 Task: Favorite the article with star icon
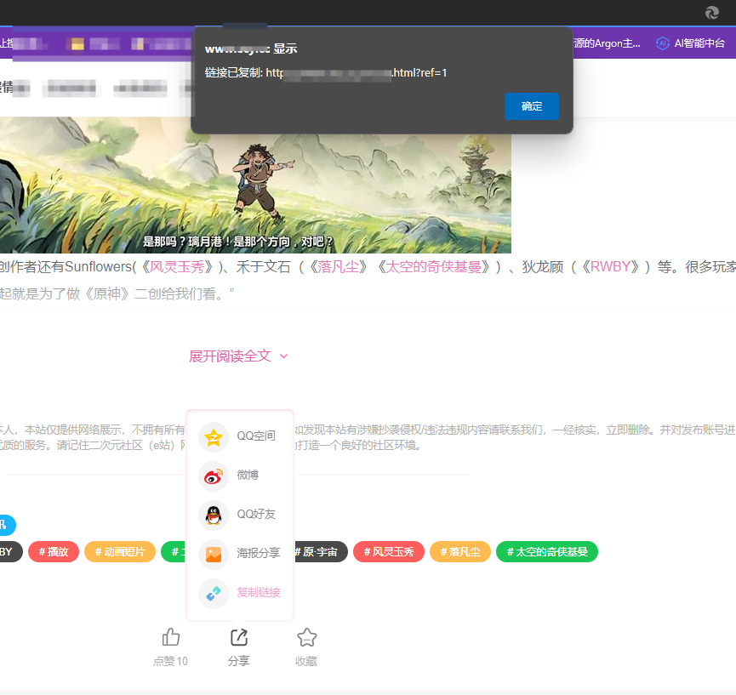306,637
